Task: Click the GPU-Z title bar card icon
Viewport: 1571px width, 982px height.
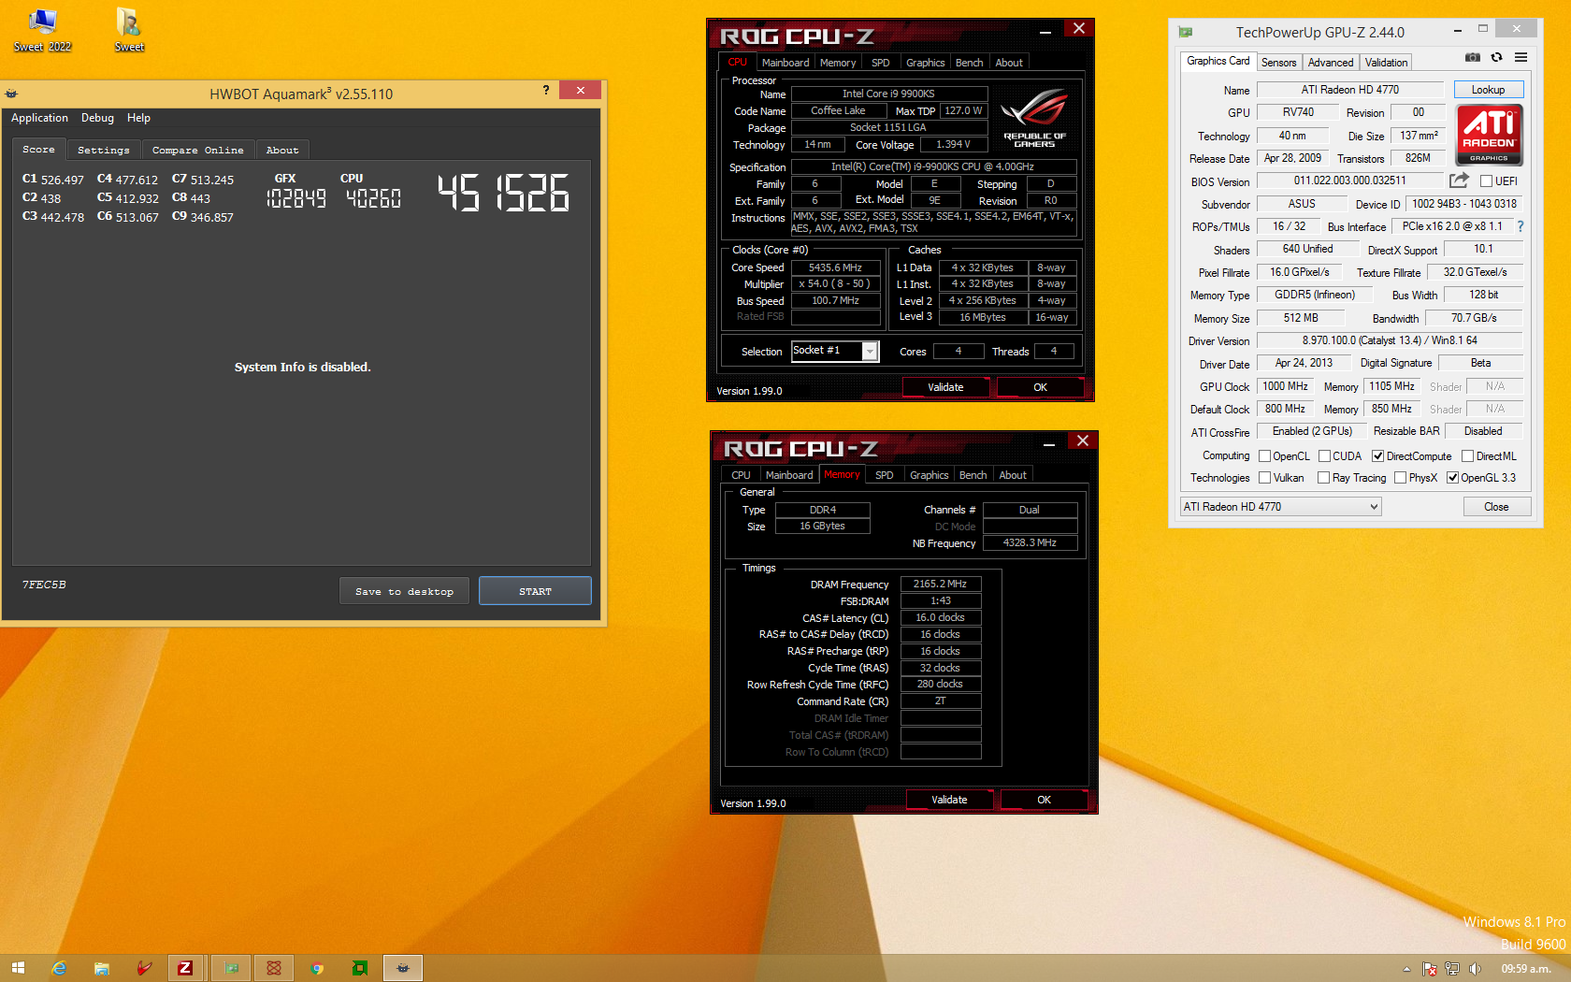Action: (x=1186, y=32)
